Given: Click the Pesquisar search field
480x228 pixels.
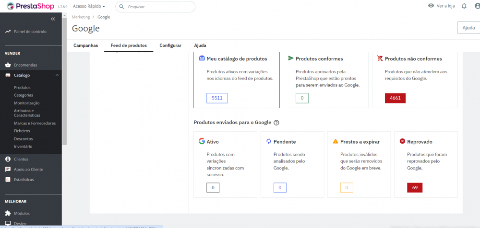Looking at the screenshot, I should coord(155,6).
